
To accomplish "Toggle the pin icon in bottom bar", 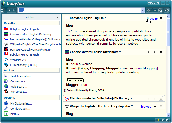I will click(x=162, y=120).
